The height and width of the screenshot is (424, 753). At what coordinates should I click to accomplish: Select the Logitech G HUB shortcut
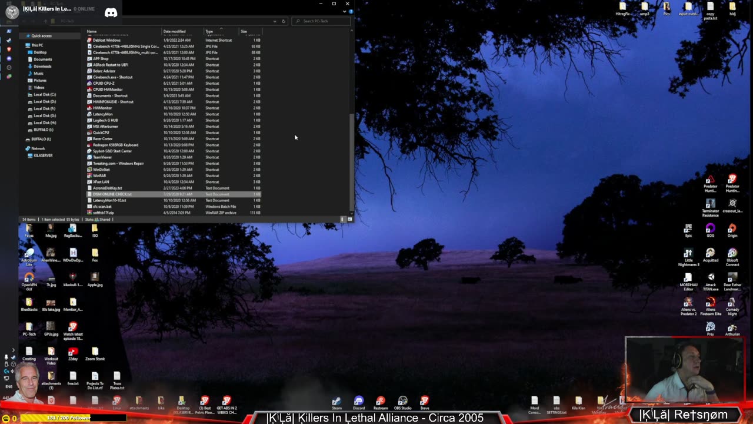point(174,120)
